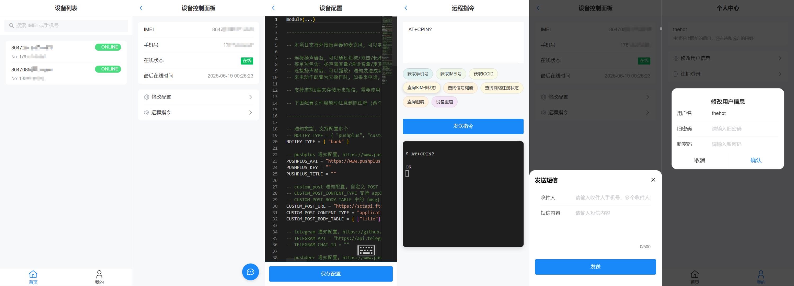This screenshot has height=286, width=794.
Task: Click 取消 cancel in user info dialog
Action: coord(700,160)
